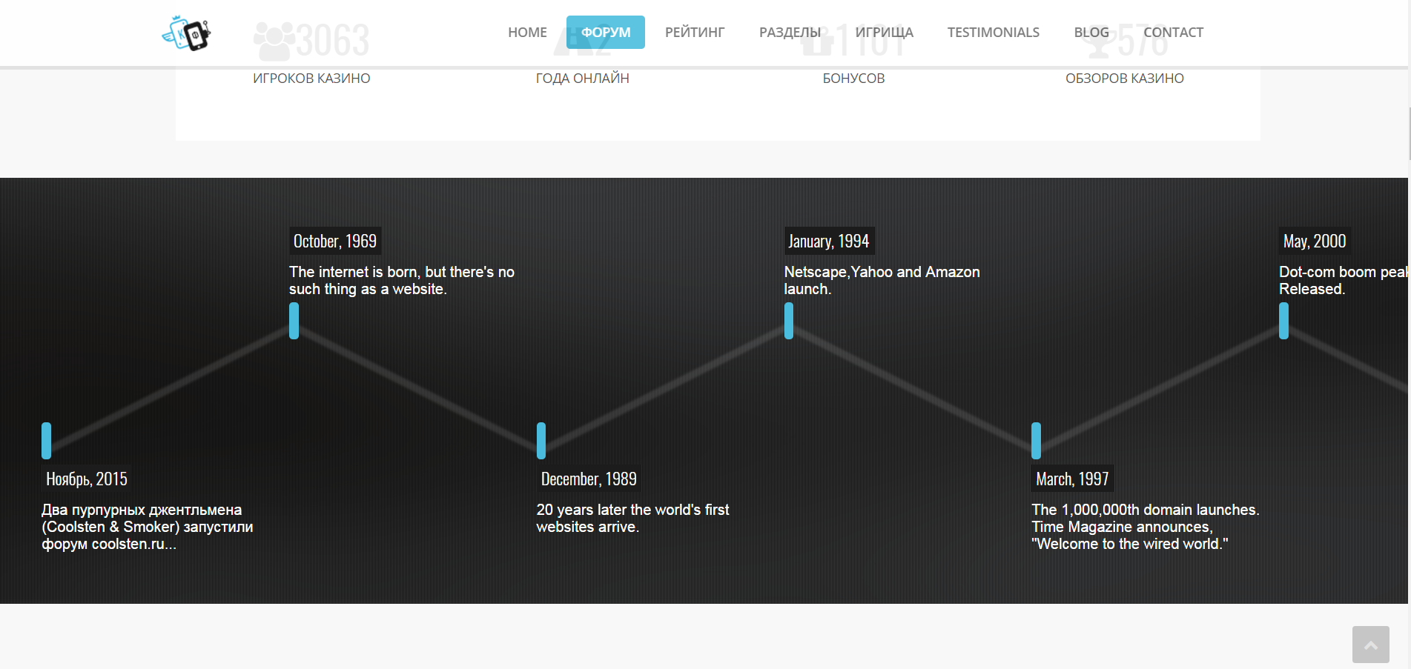Click the "May, 2000" date label
The image size is (1411, 669).
[1315, 242]
